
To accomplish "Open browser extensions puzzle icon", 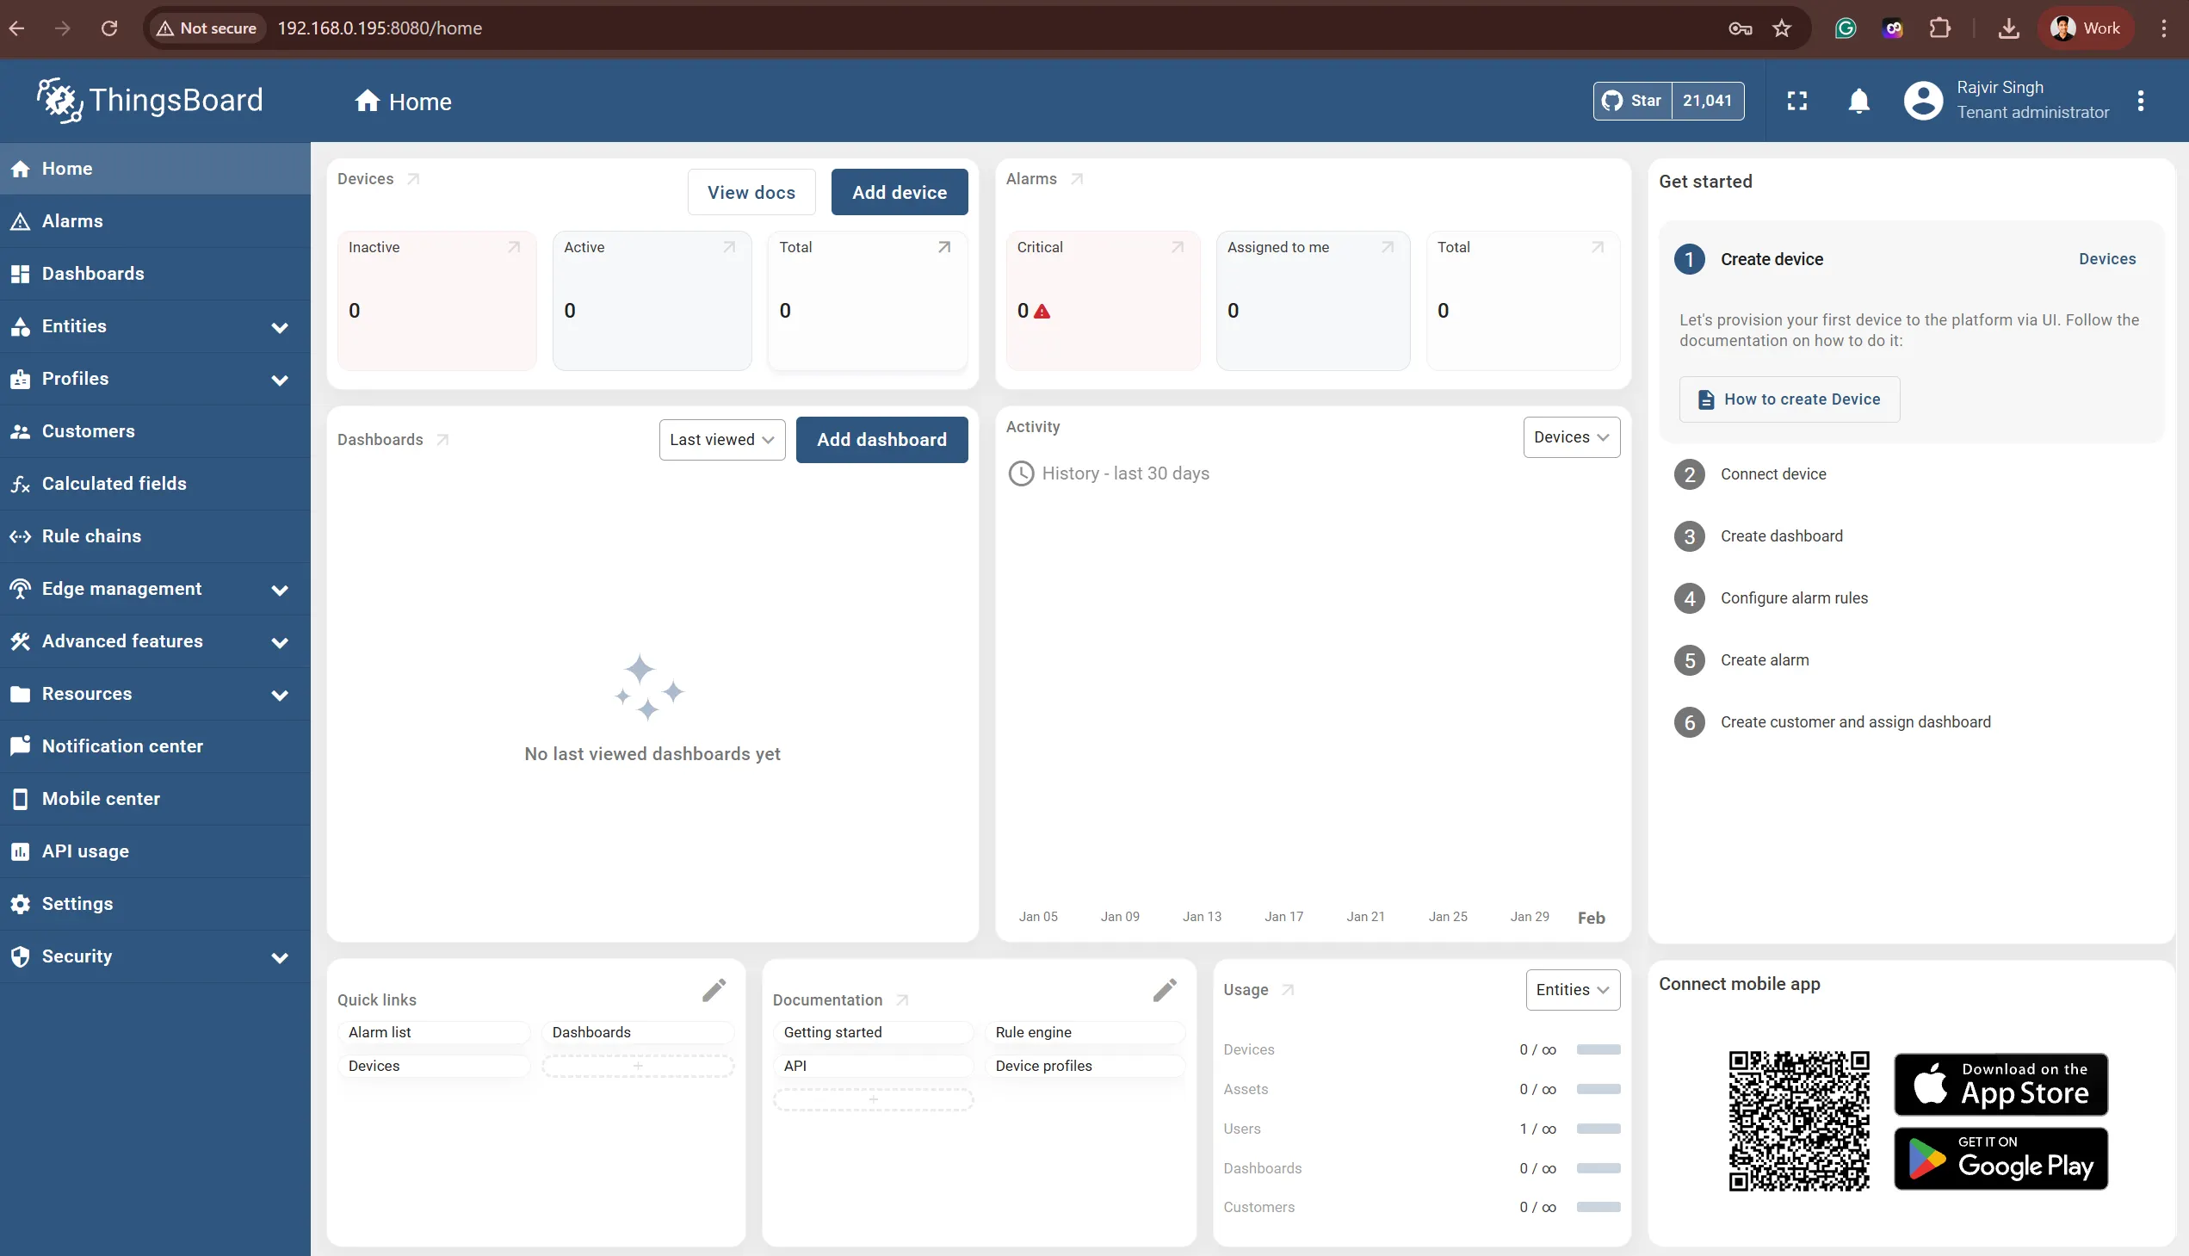I will [1939, 28].
